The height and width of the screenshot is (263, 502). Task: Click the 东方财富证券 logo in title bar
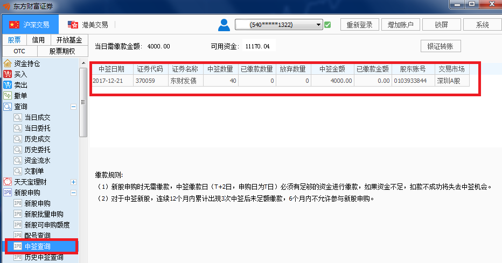tap(6, 6)
